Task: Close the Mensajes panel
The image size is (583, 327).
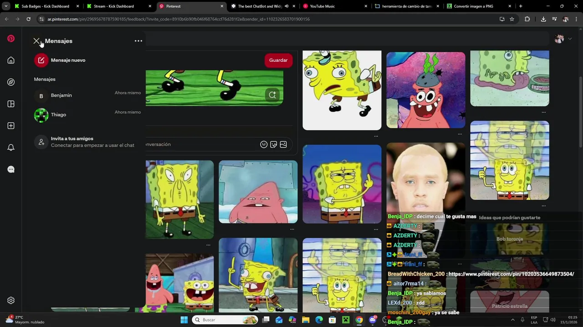Action: [x=36, y=41]
